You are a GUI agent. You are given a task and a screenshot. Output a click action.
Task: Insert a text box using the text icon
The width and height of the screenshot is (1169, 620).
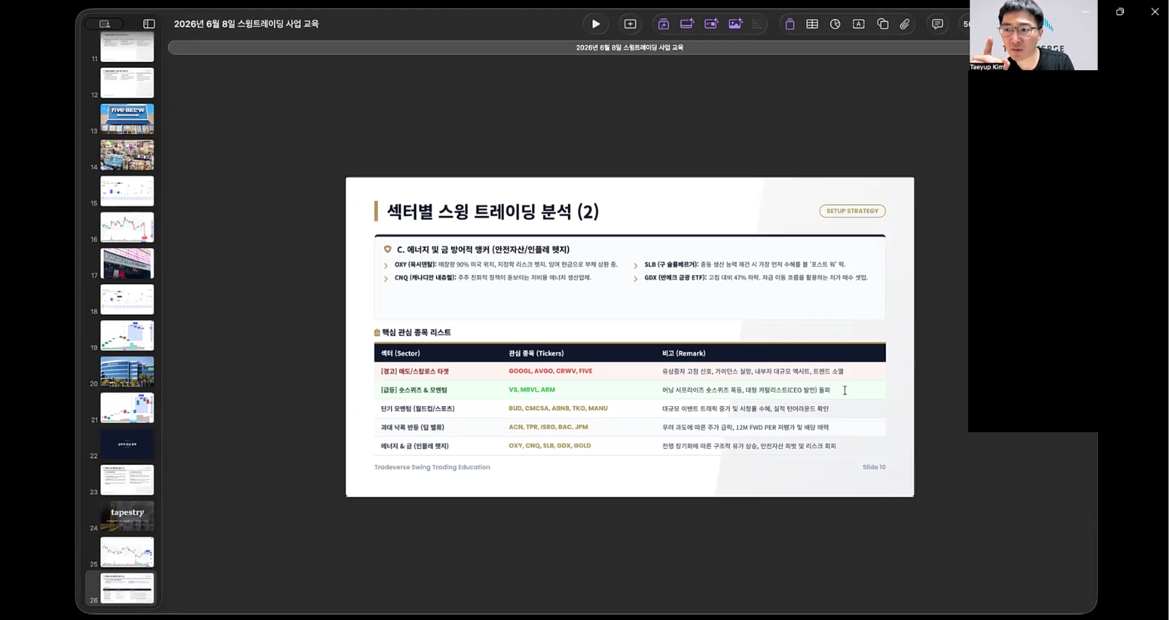point(858,24)
